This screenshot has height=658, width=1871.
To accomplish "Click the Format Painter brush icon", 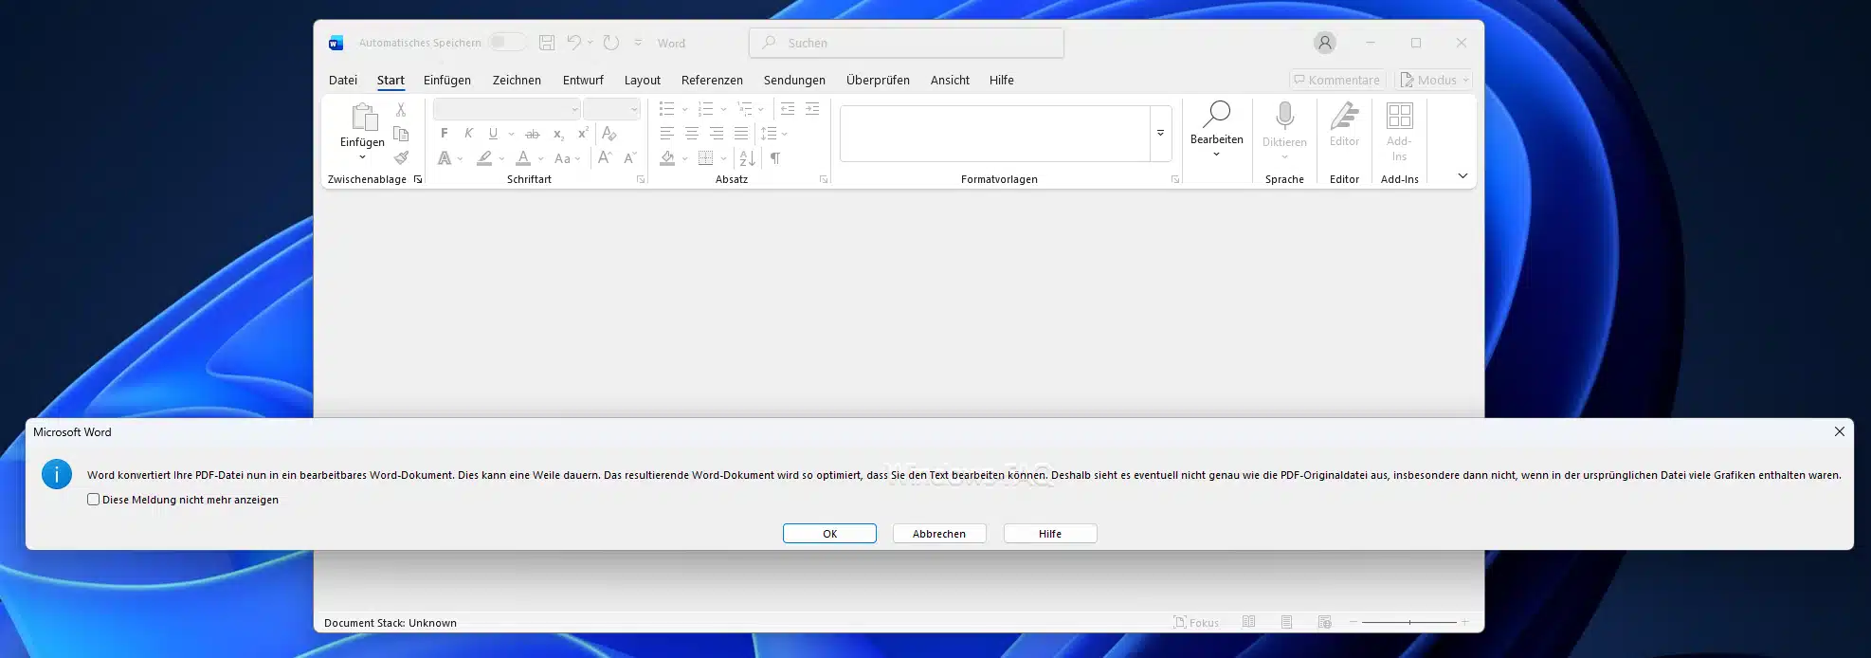I will [401, 157].
